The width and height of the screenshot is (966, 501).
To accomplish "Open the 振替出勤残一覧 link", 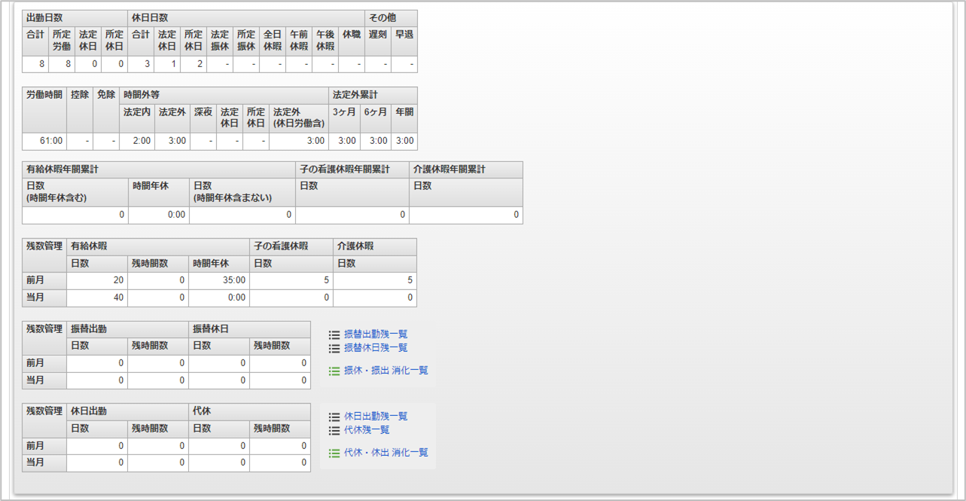I will tap(376, 335).
